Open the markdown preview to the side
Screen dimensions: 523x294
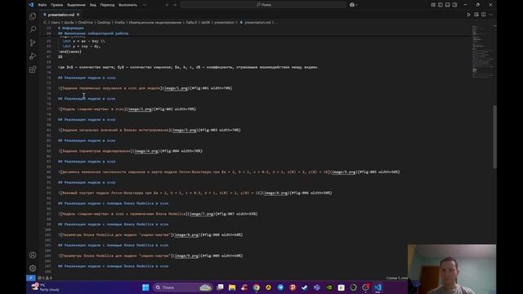476,15
